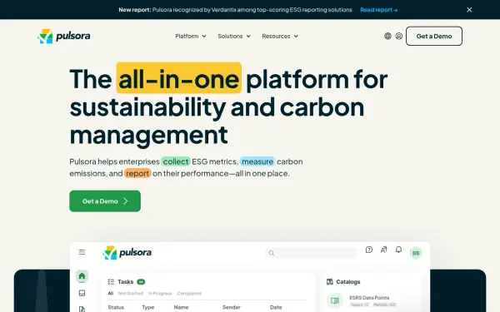Open the hamburger menu in the dashboard preview

[82, 252]
